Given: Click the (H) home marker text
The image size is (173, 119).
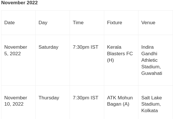Looking at the screenshot, I should coord(110,60).
